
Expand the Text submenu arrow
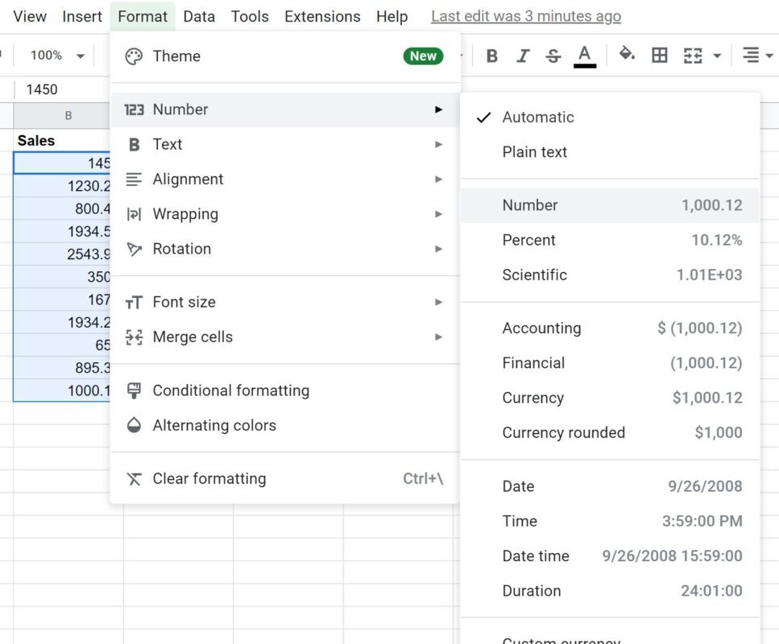coord(438,144)
